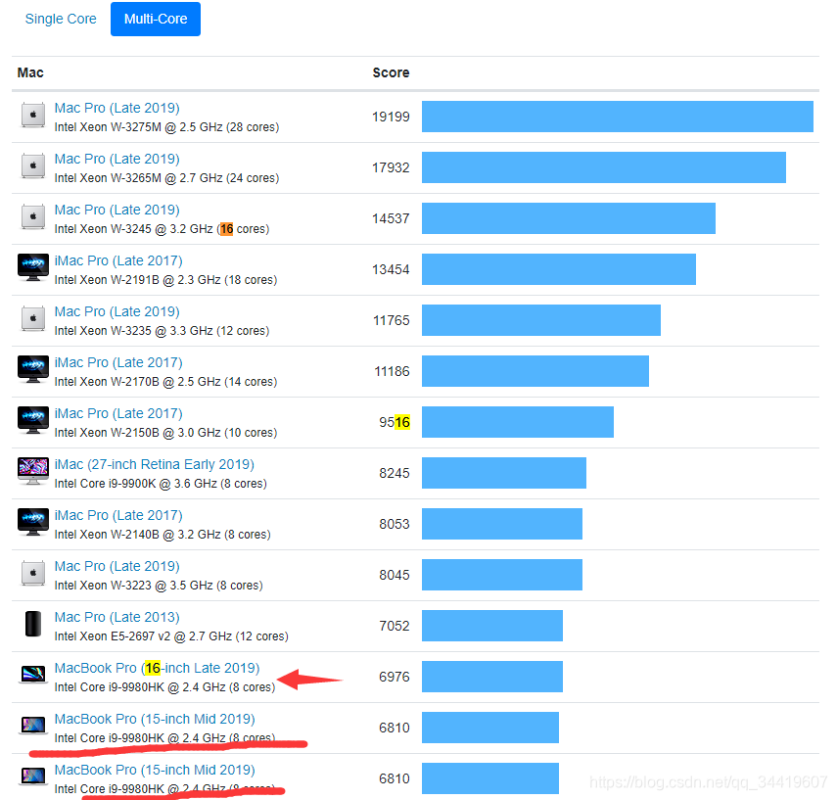Click iMac 27-inch Retina icon
837x800 pixels.
coord(33,471)
